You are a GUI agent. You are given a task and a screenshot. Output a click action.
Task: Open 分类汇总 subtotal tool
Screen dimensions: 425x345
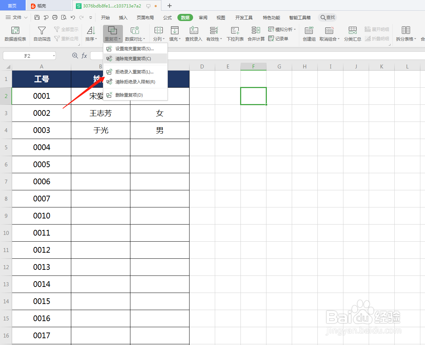[352, 34]
